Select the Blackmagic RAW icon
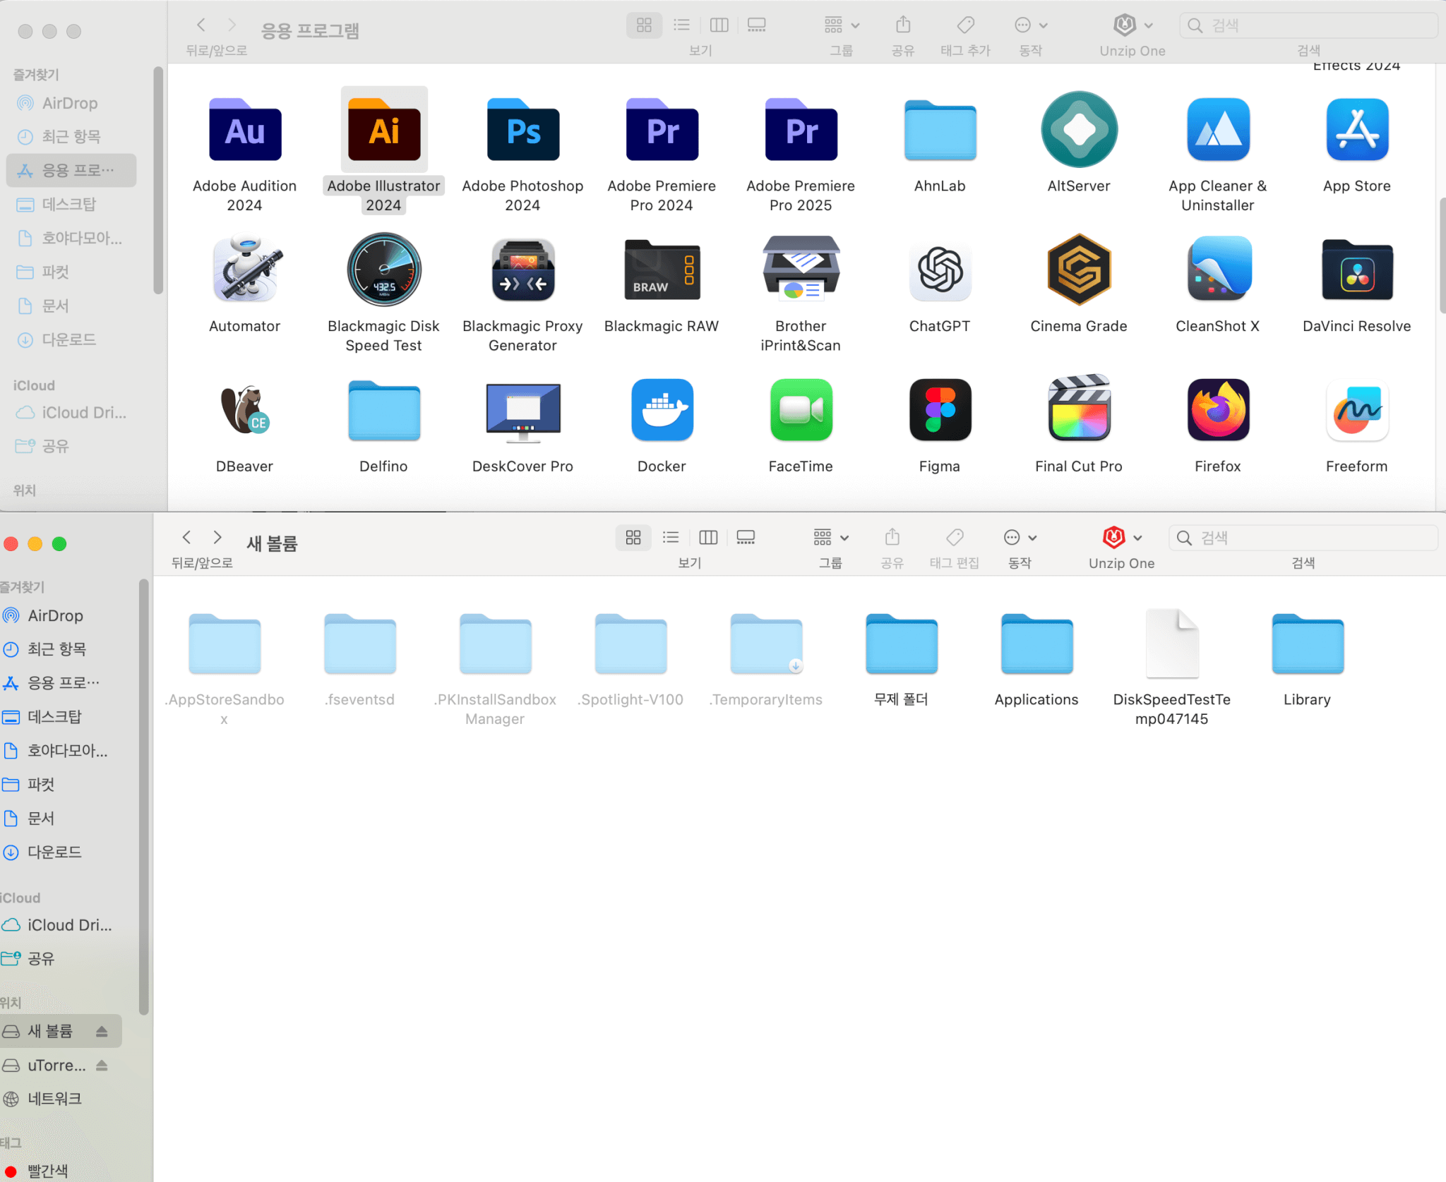This screenshot has width=1446, height=1182. (662, 270)
